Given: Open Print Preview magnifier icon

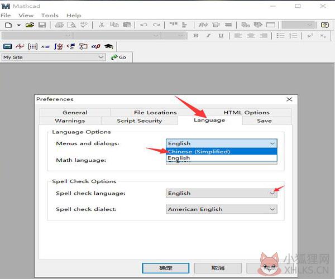Looking at the screenshot, I should pyautogui.click(x=71, y=25).
